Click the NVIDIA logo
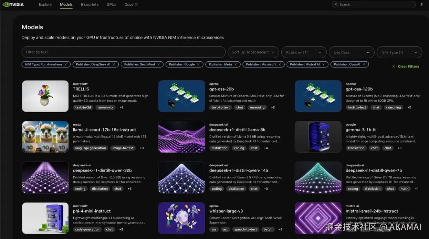429x239 pixels. pos(13,4)
